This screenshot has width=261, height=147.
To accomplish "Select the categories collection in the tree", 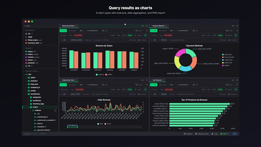I will pos(37,97).
